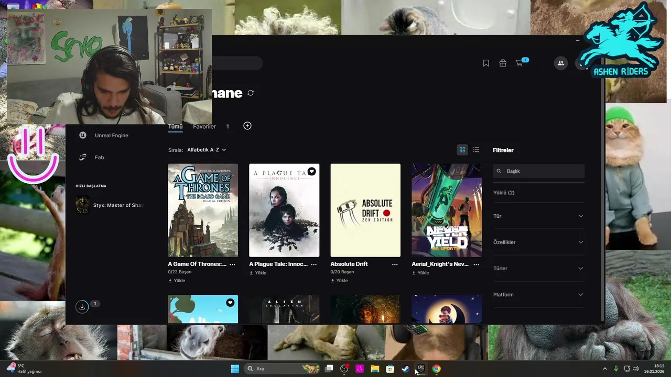The width and height of the screenshot is (671, 377).
Task: Filter by Yüklü (2)
Action: (x=504, y=193)
